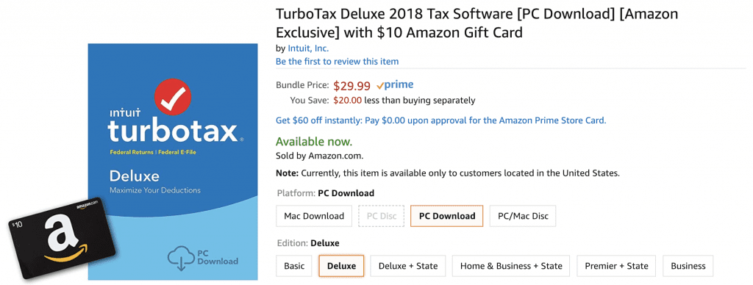Choose the Deluxe edition button
Viewport: 753px width, 285px height.
point(341,266)
